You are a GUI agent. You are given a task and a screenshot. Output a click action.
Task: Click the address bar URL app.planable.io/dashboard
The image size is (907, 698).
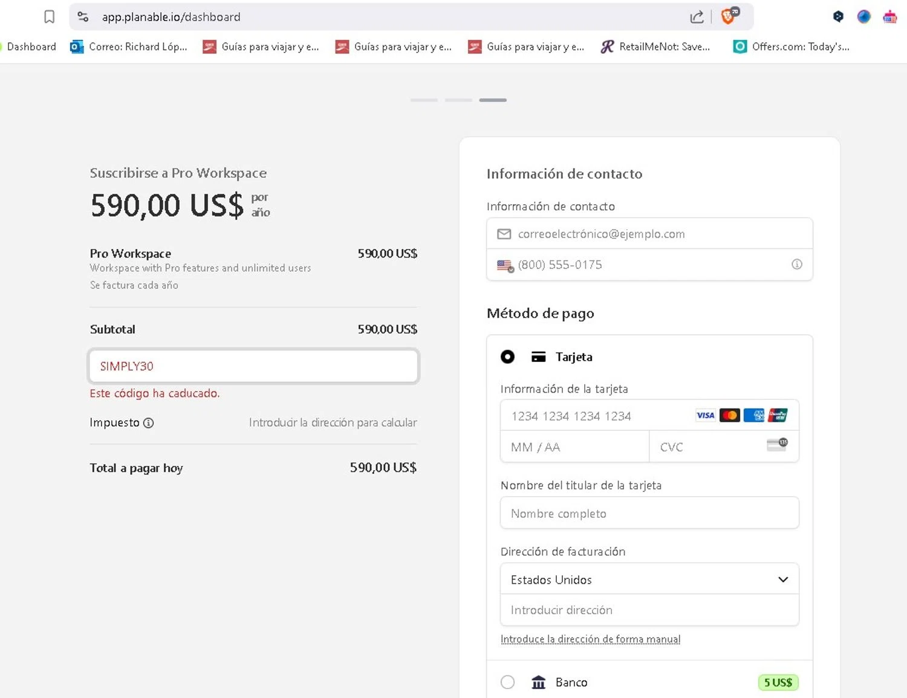click(171, 17)
